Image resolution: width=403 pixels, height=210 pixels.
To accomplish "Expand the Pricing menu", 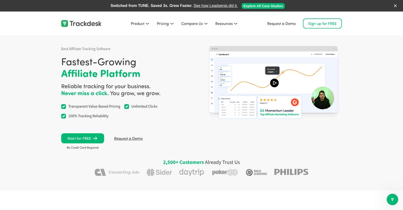I will pos(165,23).
